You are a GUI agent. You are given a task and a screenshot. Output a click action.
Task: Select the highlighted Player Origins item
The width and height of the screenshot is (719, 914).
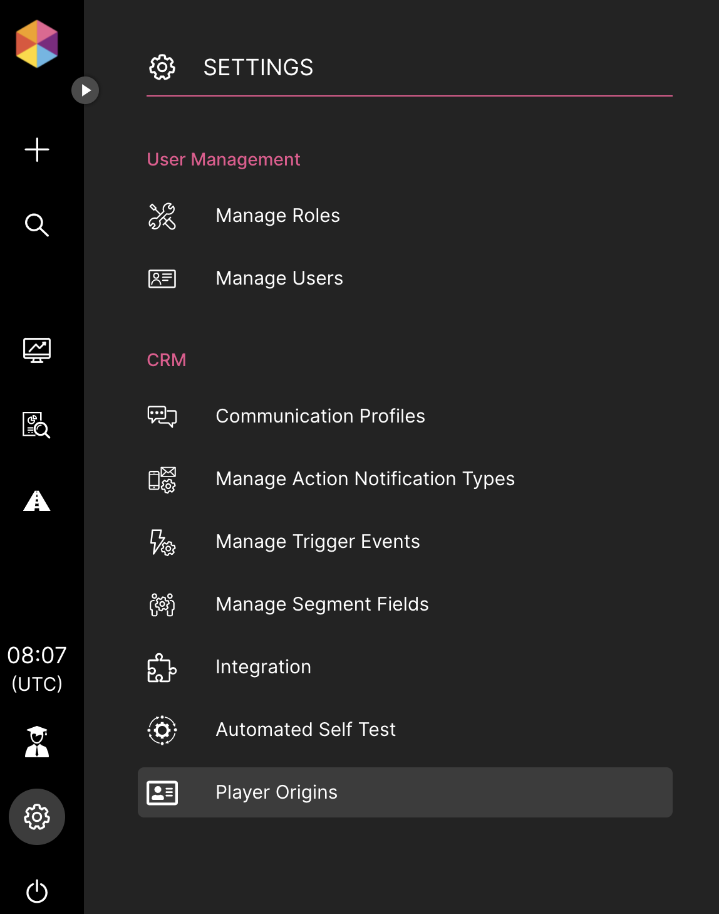tap(405, 792)
